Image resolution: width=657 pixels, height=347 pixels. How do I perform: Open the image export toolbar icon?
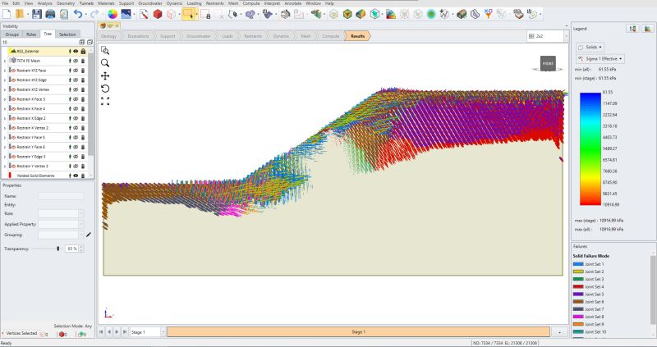[126, 14]
